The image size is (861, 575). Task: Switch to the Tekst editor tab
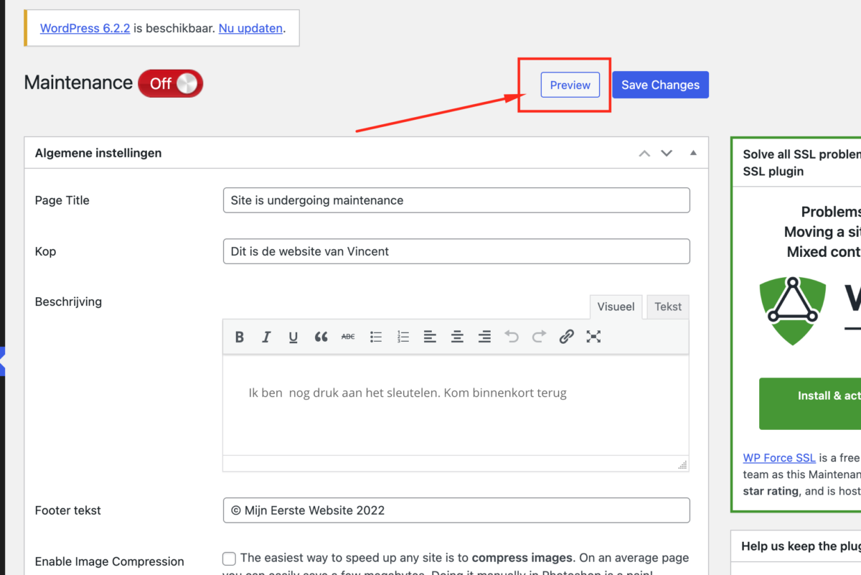(667, 307)
